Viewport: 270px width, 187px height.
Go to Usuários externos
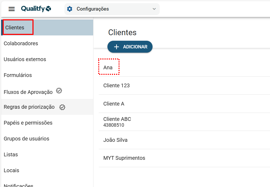click(x=25, y=59)
